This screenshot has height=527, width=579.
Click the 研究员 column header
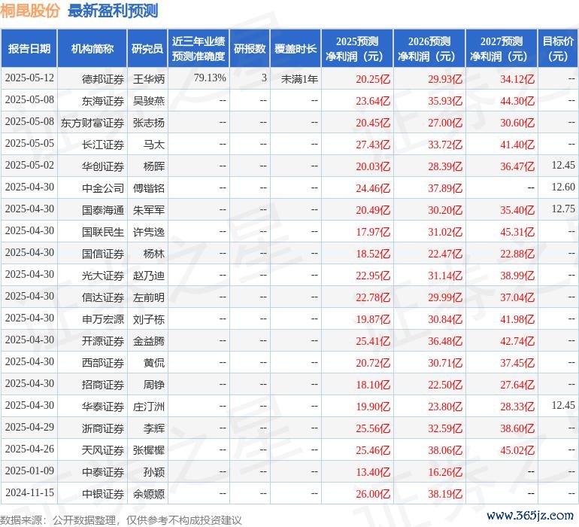point(147,49)
